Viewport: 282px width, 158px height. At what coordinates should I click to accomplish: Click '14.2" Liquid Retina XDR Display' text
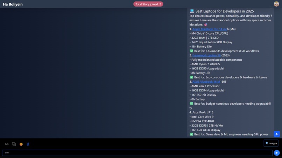[x=211, y=42]
